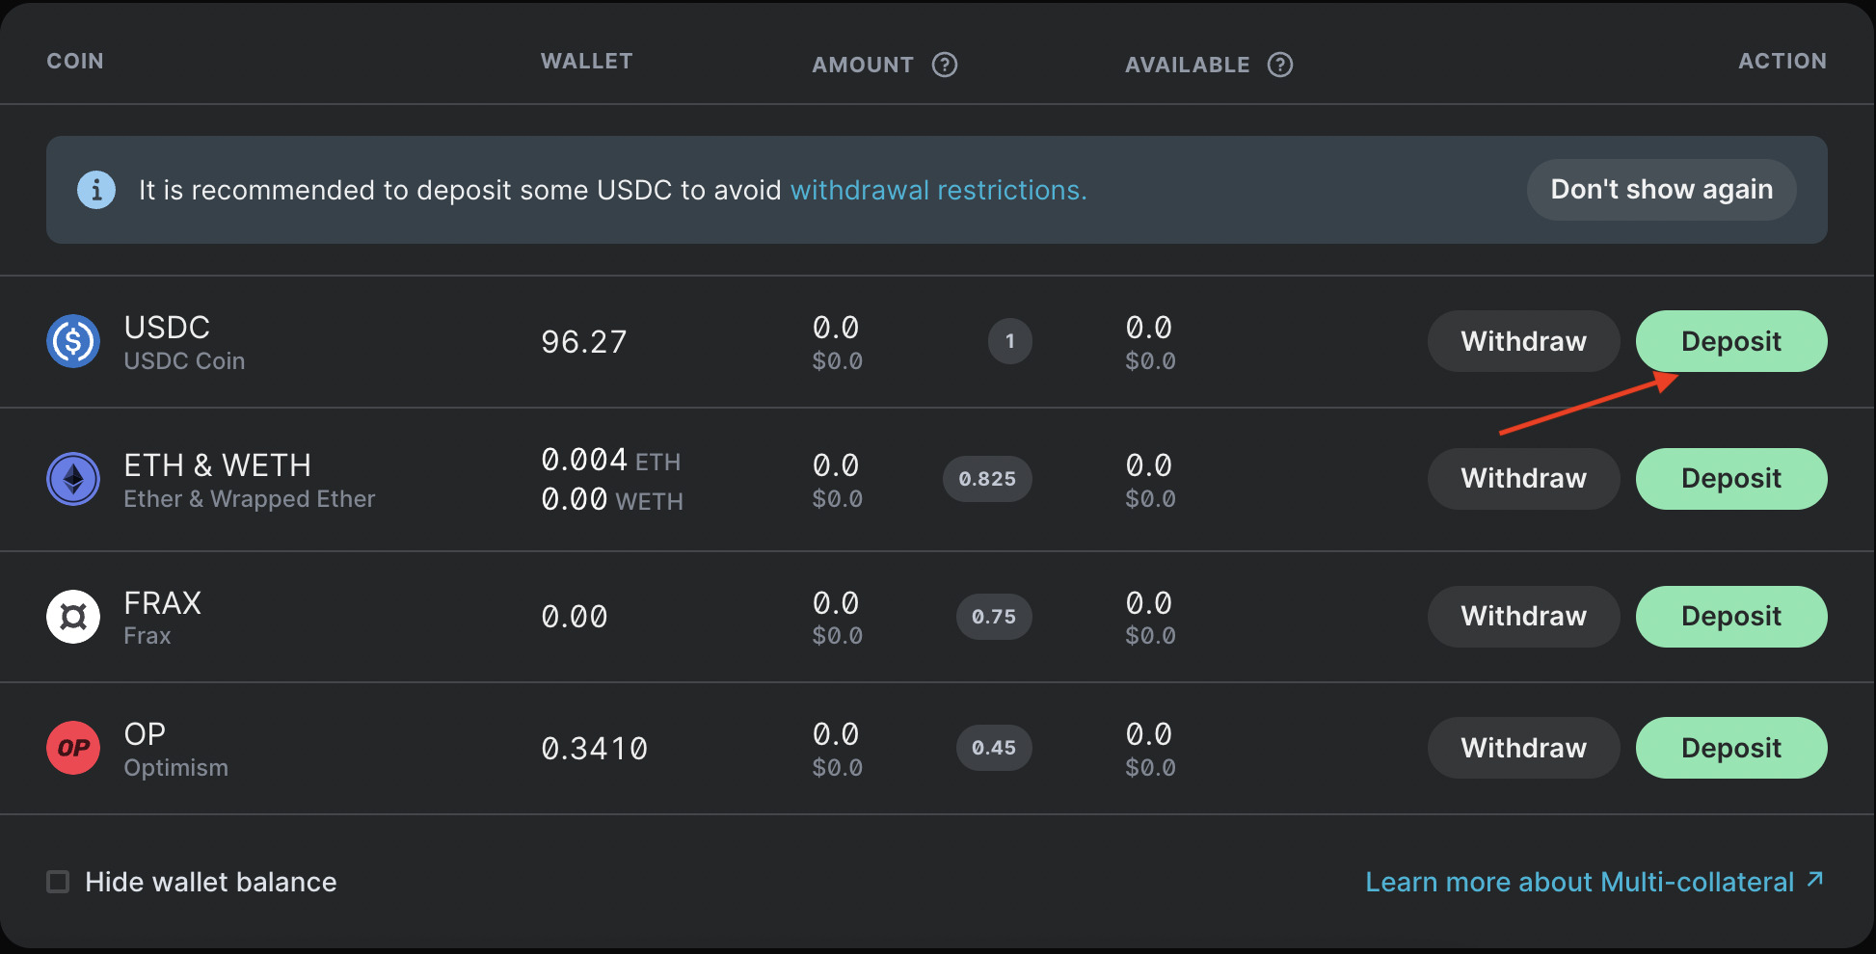Viewport: 1876px width, 954px height.
Task: Deposit OP
Action: click(x=1731, y=748)
